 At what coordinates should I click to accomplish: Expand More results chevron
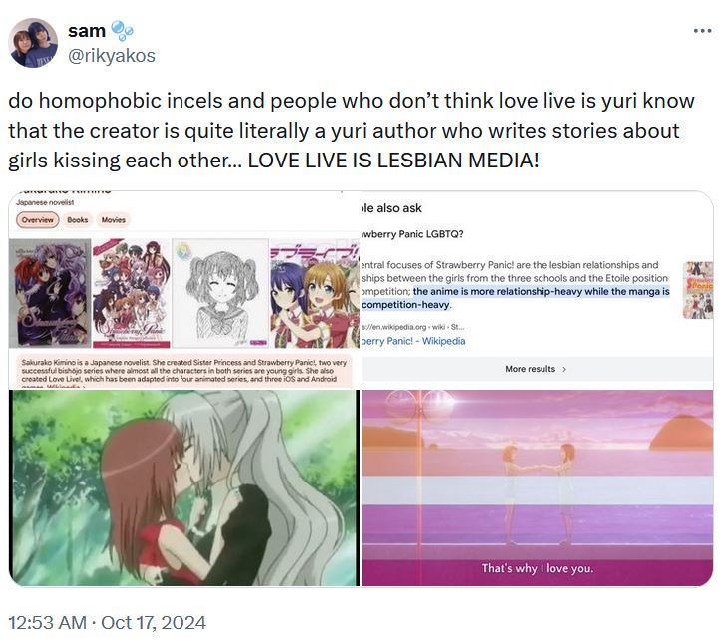point(564,369)
